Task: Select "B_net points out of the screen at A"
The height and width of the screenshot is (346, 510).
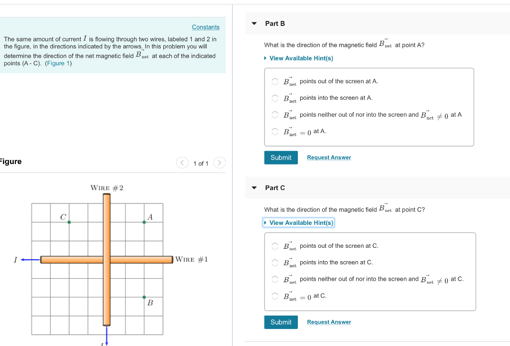Action: [x=274, y=81]
